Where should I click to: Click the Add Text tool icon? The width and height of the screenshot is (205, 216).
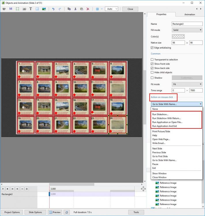pos(31,9)
